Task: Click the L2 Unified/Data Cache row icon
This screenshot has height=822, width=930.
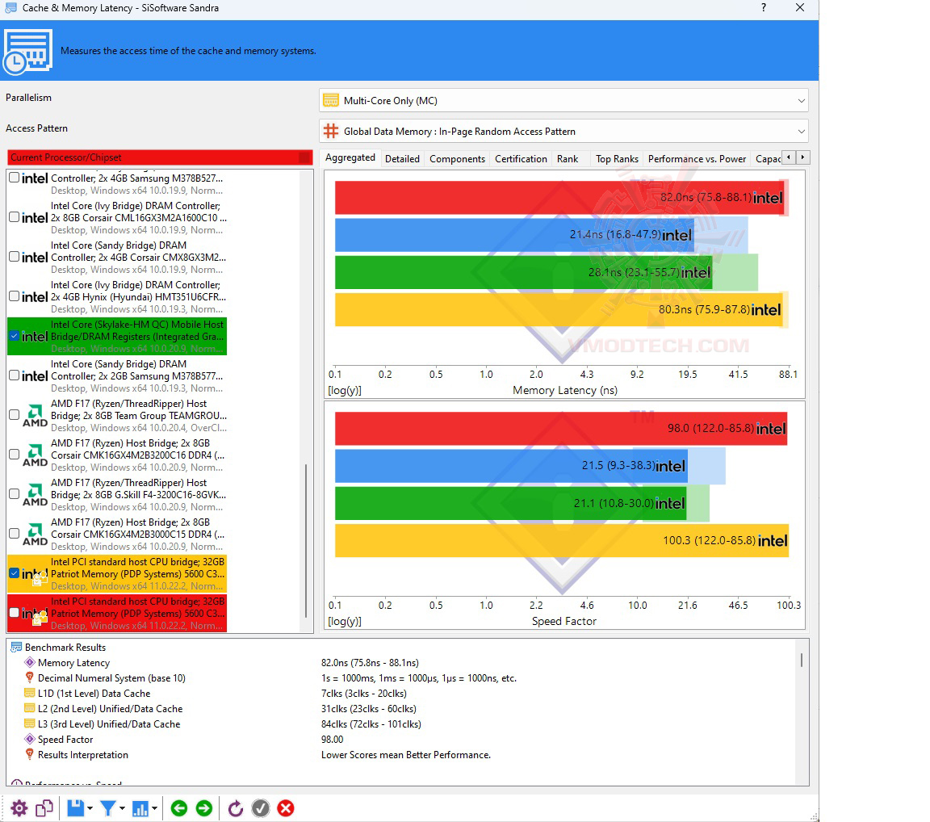Action: click(30, 708)
